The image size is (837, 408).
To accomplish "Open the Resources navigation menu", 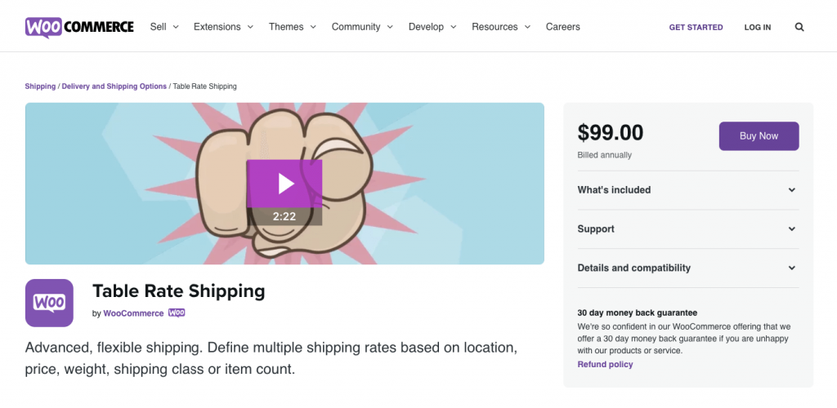I will tap(501, 27).
